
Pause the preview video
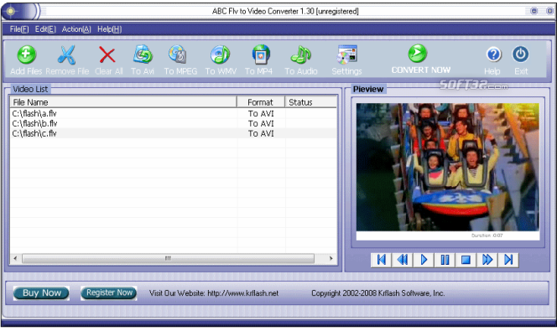[x=445, y=260]
